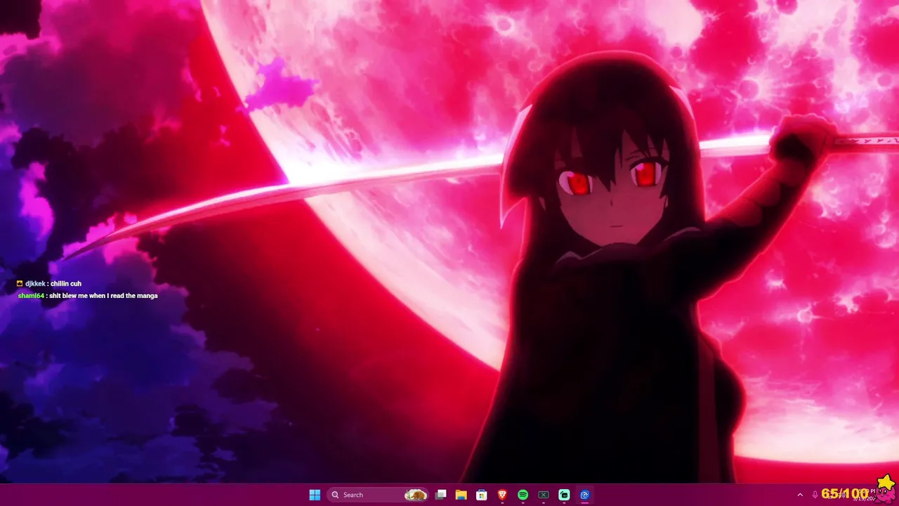Open Task View from the taskbar

point(441,495)
